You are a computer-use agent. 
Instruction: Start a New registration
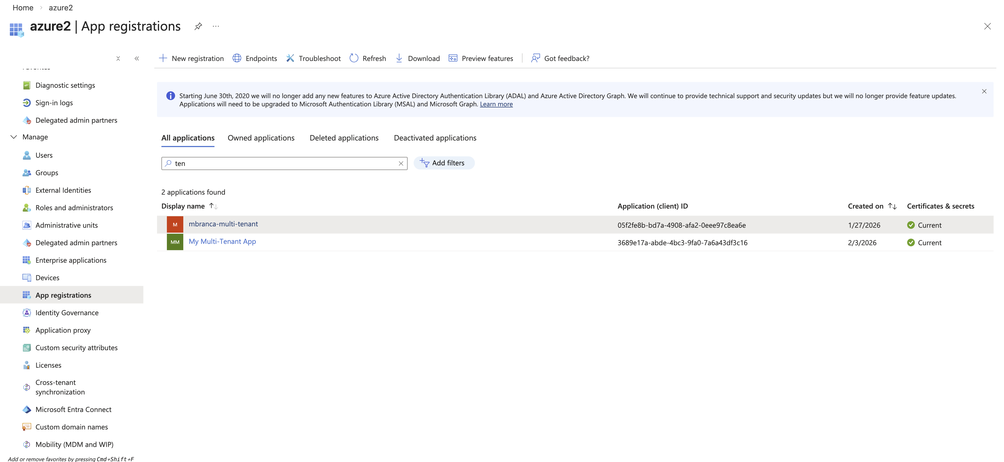pyautogui.click(x=191, y=58)
